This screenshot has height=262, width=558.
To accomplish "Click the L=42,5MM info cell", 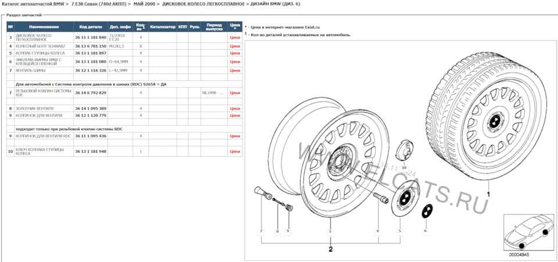I will coord(120,70).
